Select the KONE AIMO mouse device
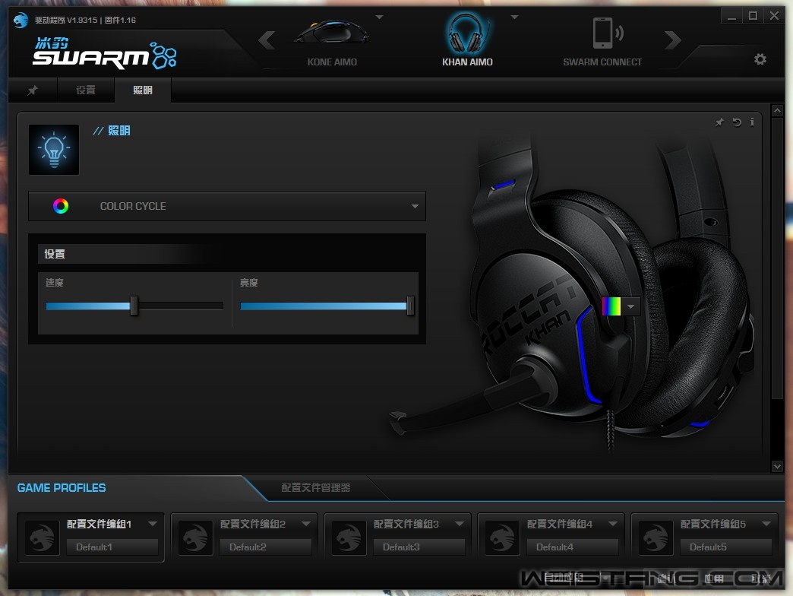Image resolution: width=793 pixels, height=596 pixels. pos(332,43)
